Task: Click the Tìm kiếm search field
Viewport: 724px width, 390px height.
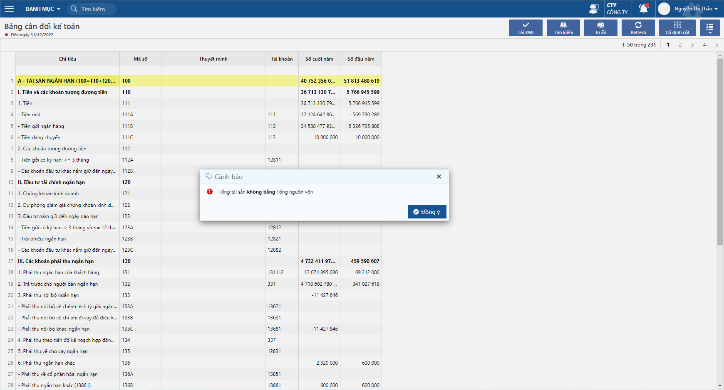Action: [x=93, y=9]
